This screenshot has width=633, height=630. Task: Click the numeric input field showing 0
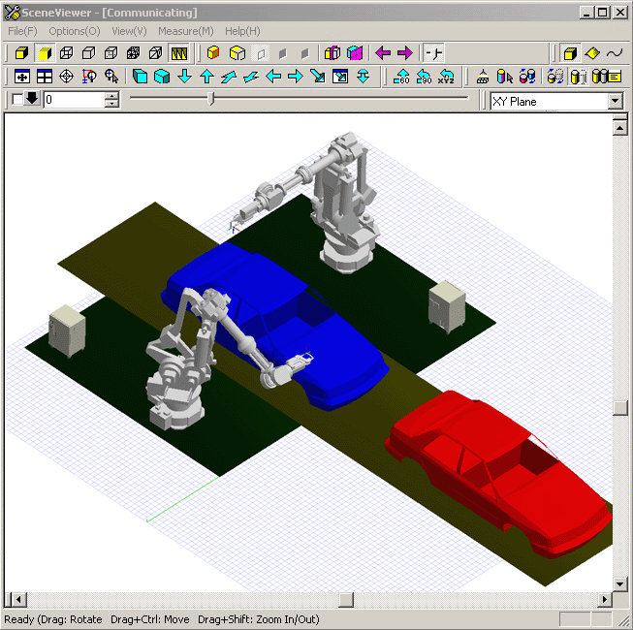coord(73,100)
